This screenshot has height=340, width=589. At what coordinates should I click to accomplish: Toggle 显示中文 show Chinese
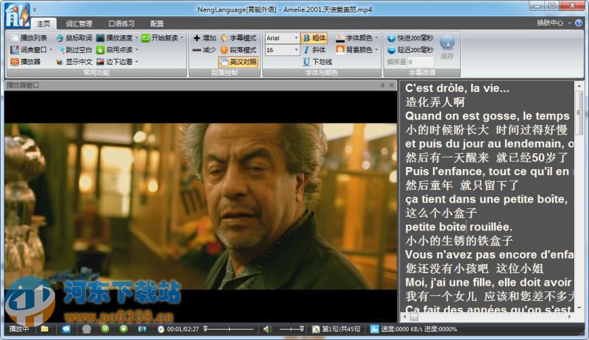[x=74, y=62]
